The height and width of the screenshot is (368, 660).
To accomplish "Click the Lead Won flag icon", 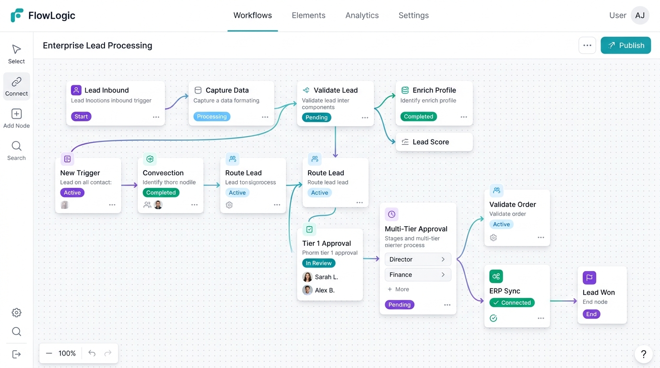I will [589, 278].
